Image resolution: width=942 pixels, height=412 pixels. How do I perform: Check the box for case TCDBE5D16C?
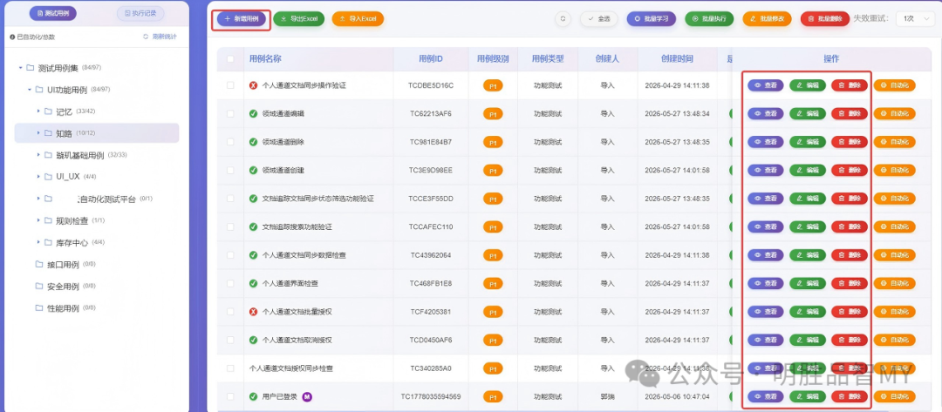pyautogui.click(x=230, y=85)
